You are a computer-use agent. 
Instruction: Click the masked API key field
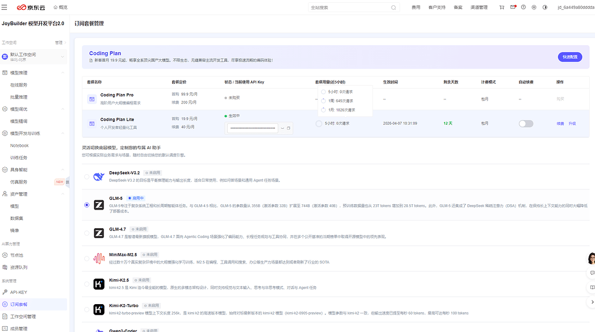[253, 128]
